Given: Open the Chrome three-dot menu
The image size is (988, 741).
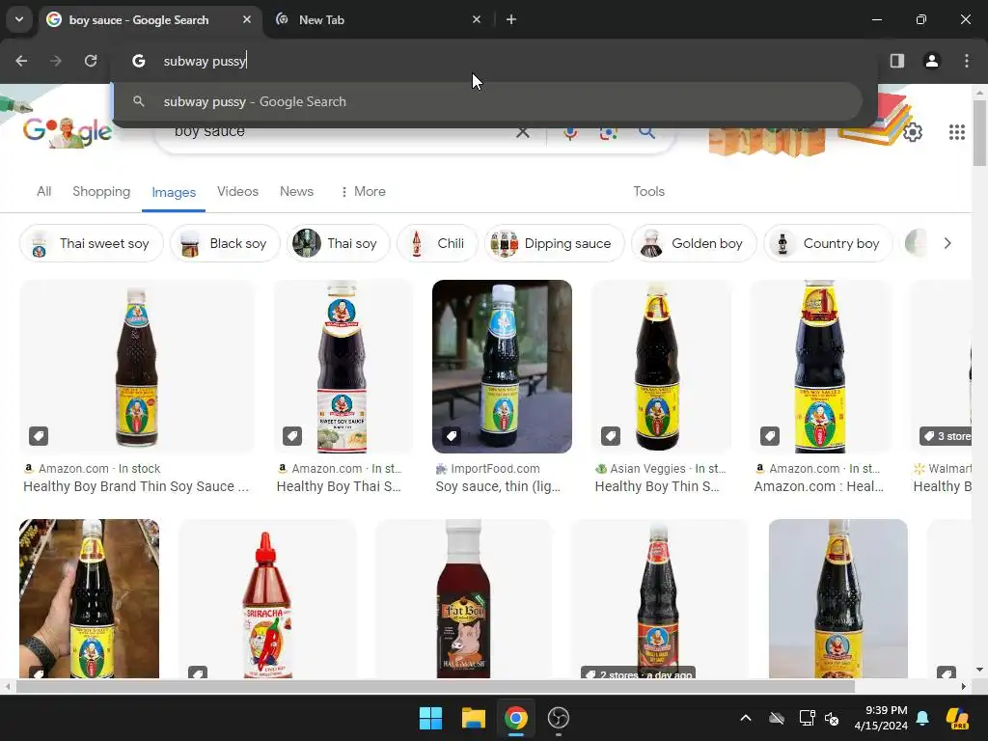Looking at the screenshot, I should pos(967,61).
